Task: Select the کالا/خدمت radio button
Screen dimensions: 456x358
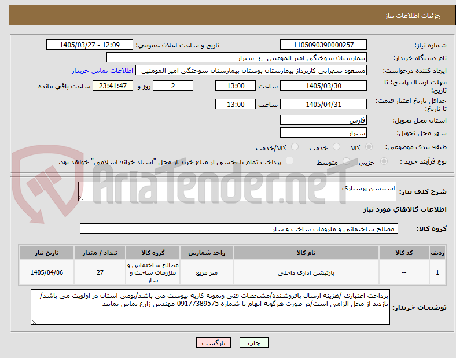Action: click(x=295, y=147)
